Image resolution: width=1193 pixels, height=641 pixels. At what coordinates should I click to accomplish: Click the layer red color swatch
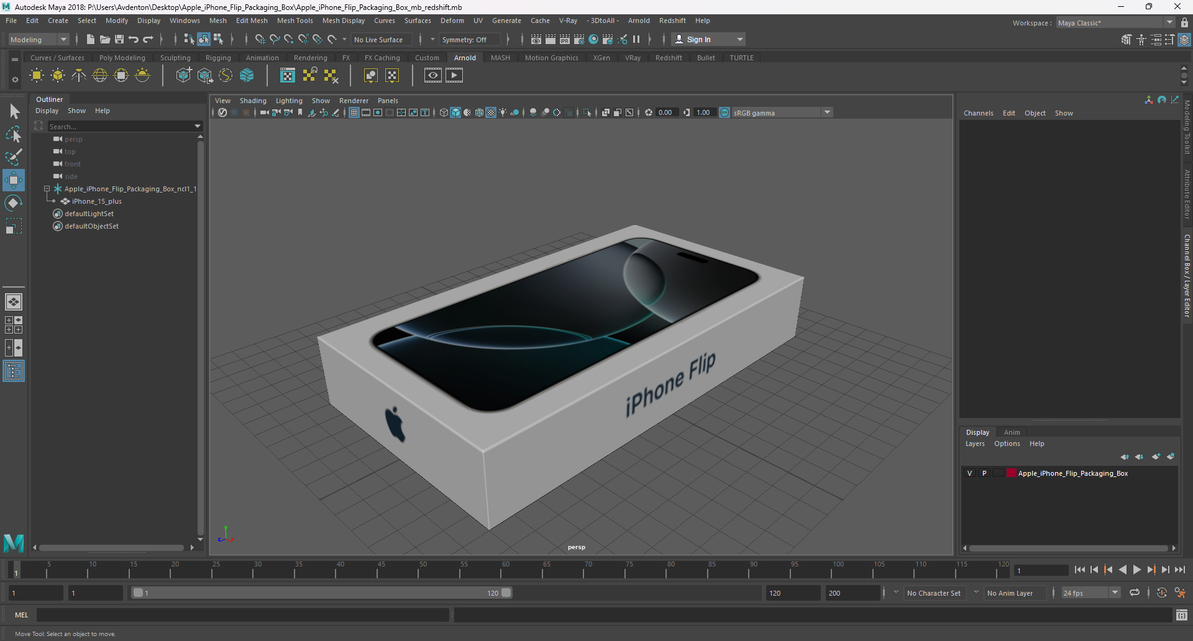(1011, 473)
